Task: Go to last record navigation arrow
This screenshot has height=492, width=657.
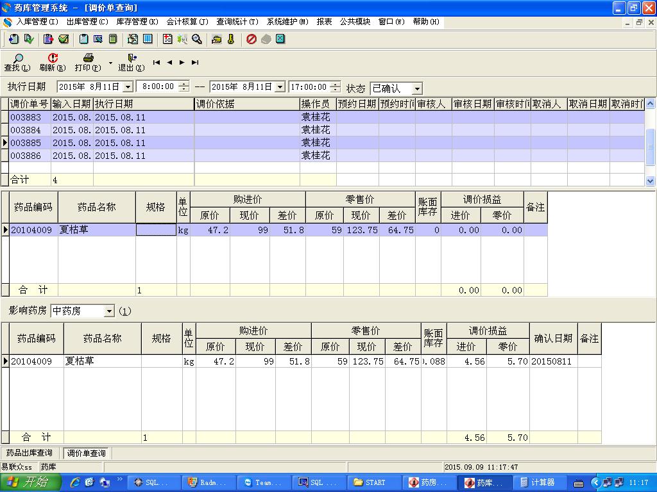Action: point(195,63)
